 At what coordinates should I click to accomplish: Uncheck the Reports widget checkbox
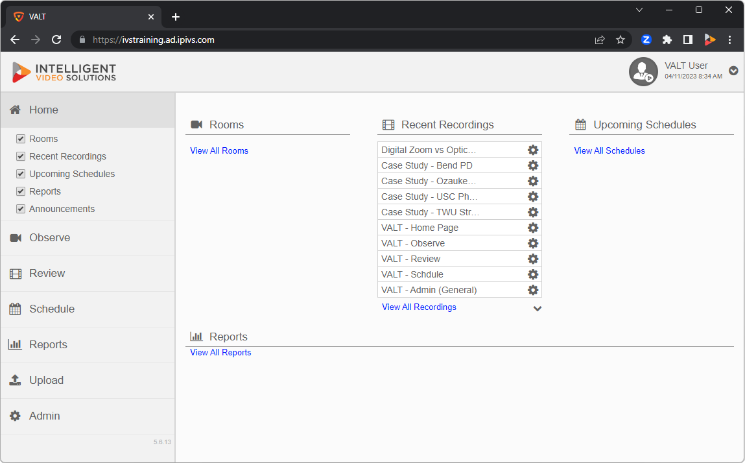pos(21,191)
